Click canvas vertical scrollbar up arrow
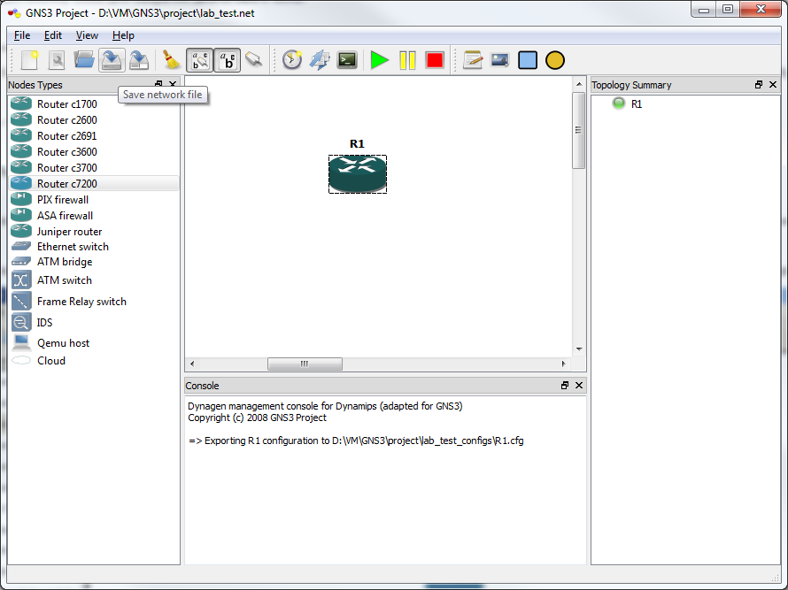This screenshot has width=788, height=590. [x=579, y=84]
